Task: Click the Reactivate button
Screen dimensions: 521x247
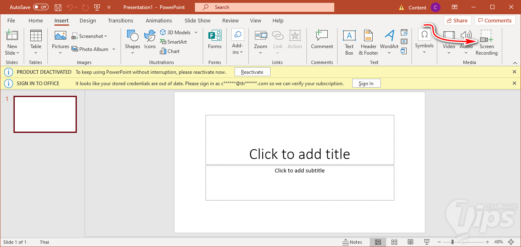Action: click(252, 72)
